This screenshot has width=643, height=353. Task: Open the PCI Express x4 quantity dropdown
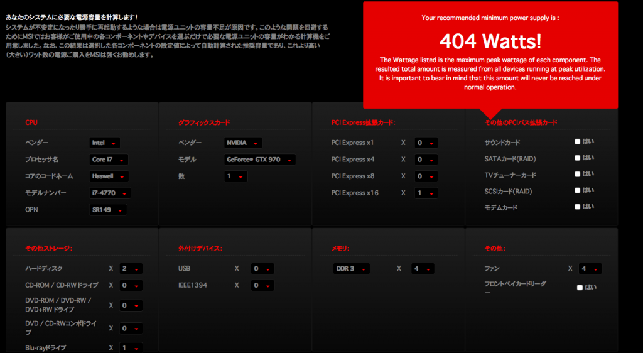click(426, 160)
